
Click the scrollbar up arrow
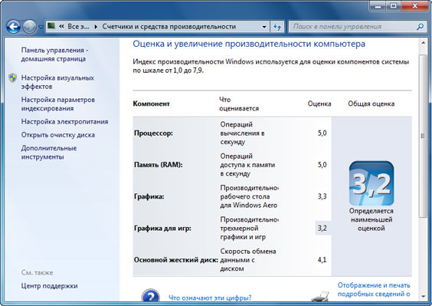point(423,43)
